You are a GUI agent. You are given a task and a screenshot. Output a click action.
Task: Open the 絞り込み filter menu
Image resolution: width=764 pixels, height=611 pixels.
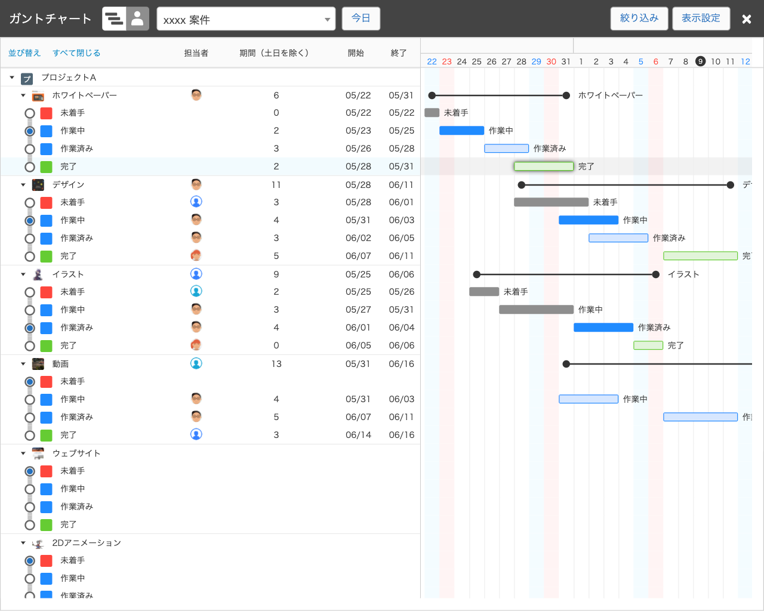[639, 18]
